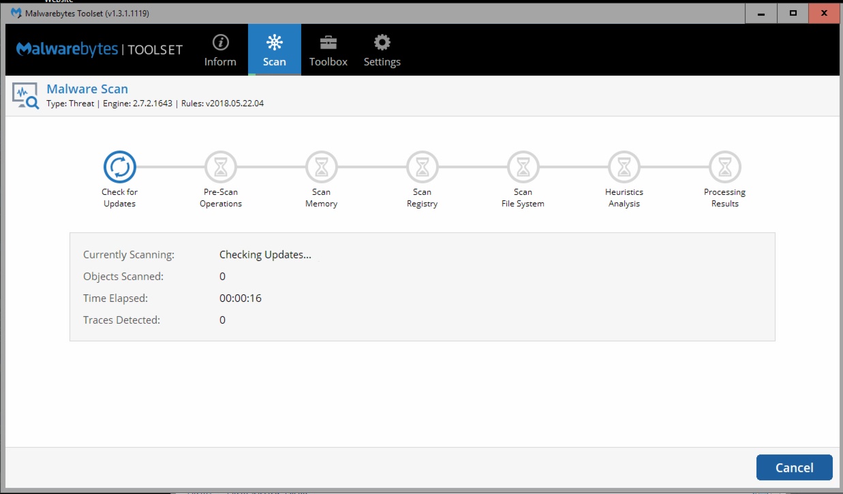Close the Malwarebytes Toolset window
The image size is (843, 494).
pos(825,14)
